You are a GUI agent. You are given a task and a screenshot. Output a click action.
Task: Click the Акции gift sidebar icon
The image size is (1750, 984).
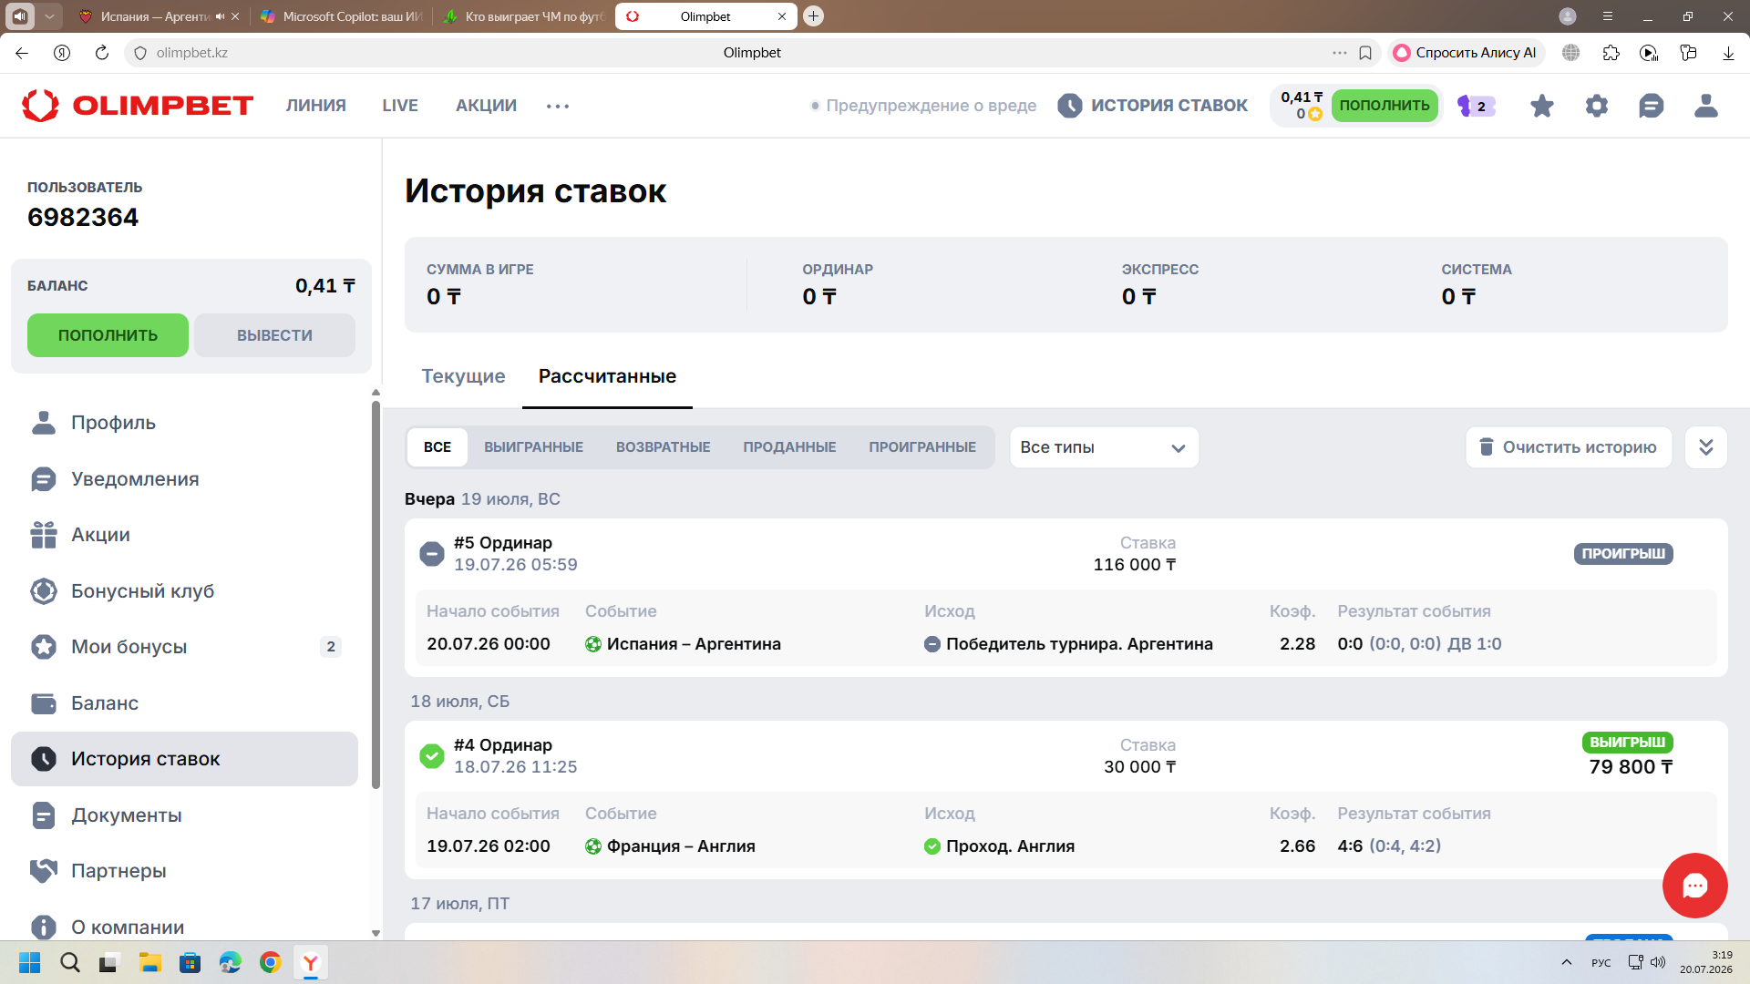43,535
